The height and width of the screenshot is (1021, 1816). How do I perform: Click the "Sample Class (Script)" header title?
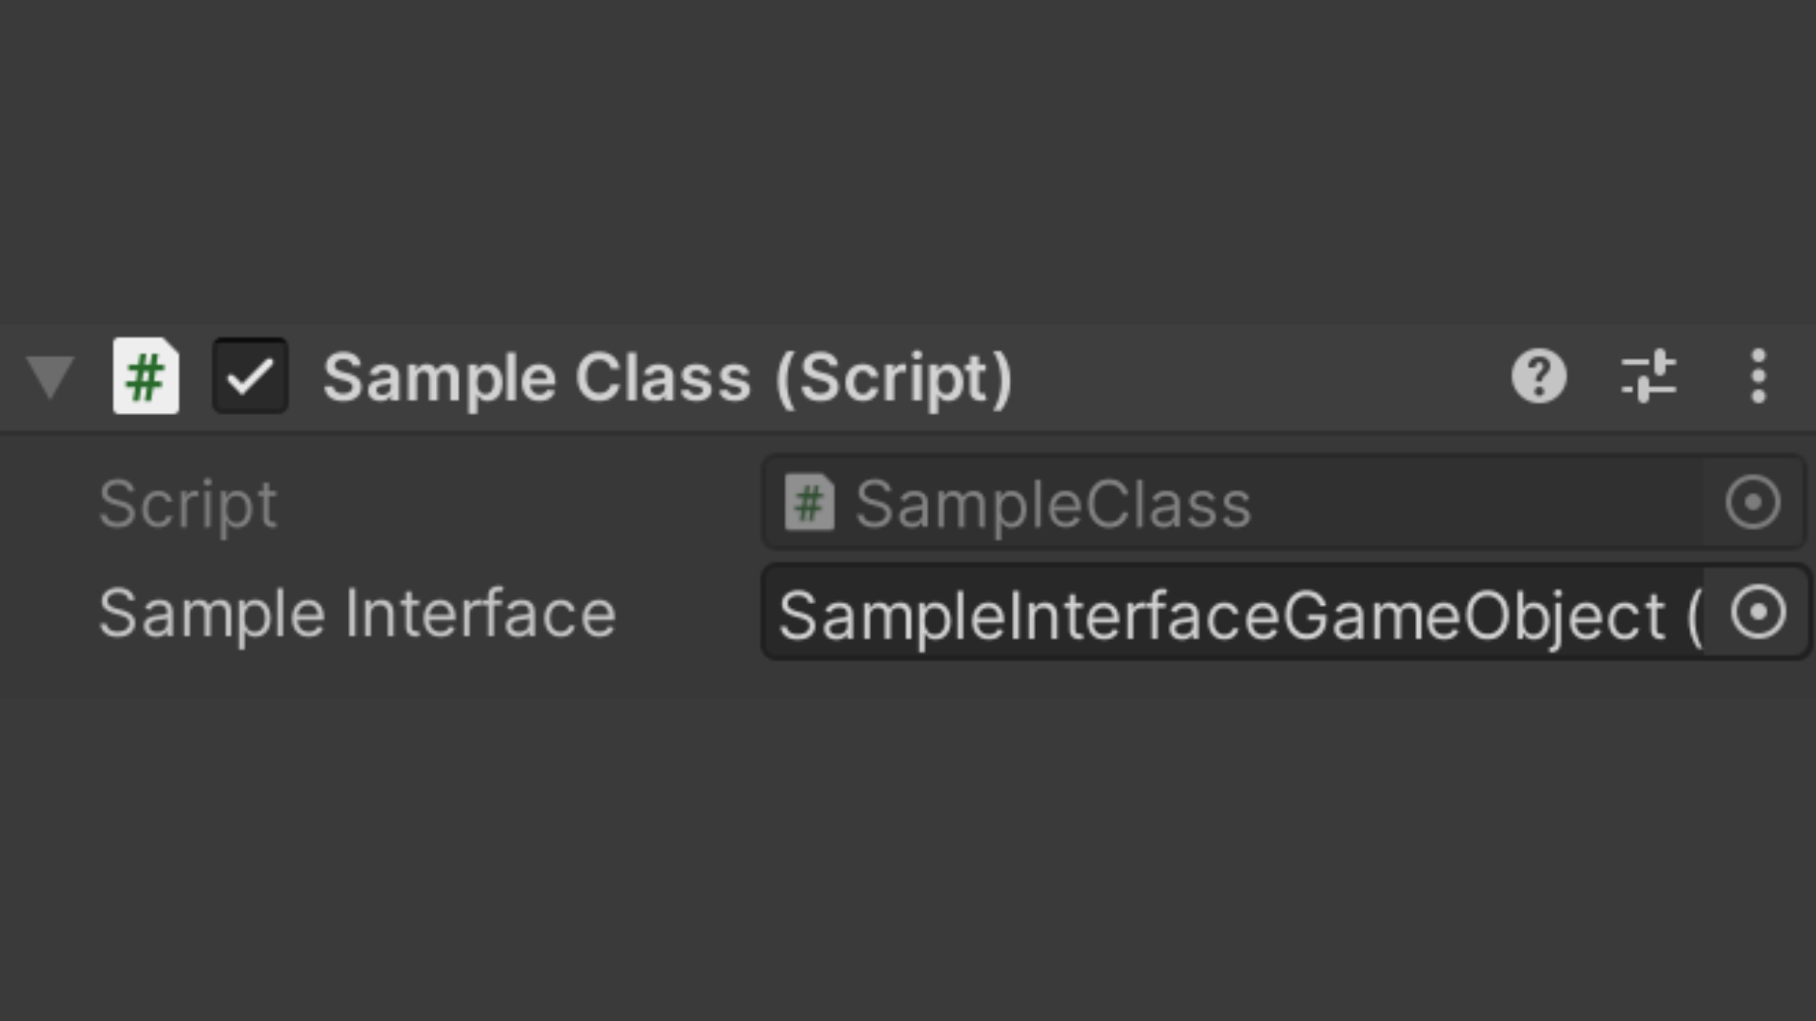(x=667, y=378)
